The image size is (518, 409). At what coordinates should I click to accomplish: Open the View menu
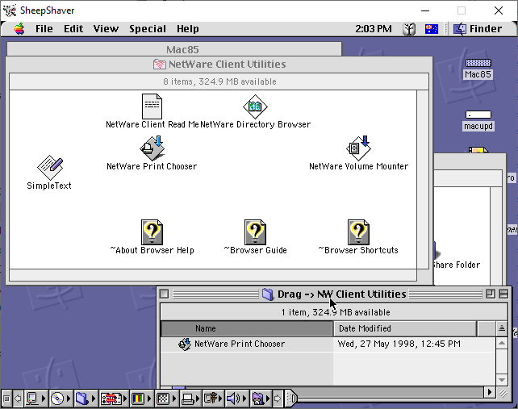[x=106, y=29]
